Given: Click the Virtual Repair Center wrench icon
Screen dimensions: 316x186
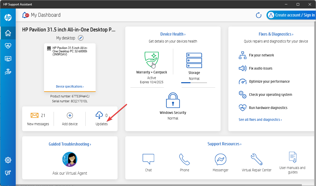Looking at the screenshot, I should point(257,159).
